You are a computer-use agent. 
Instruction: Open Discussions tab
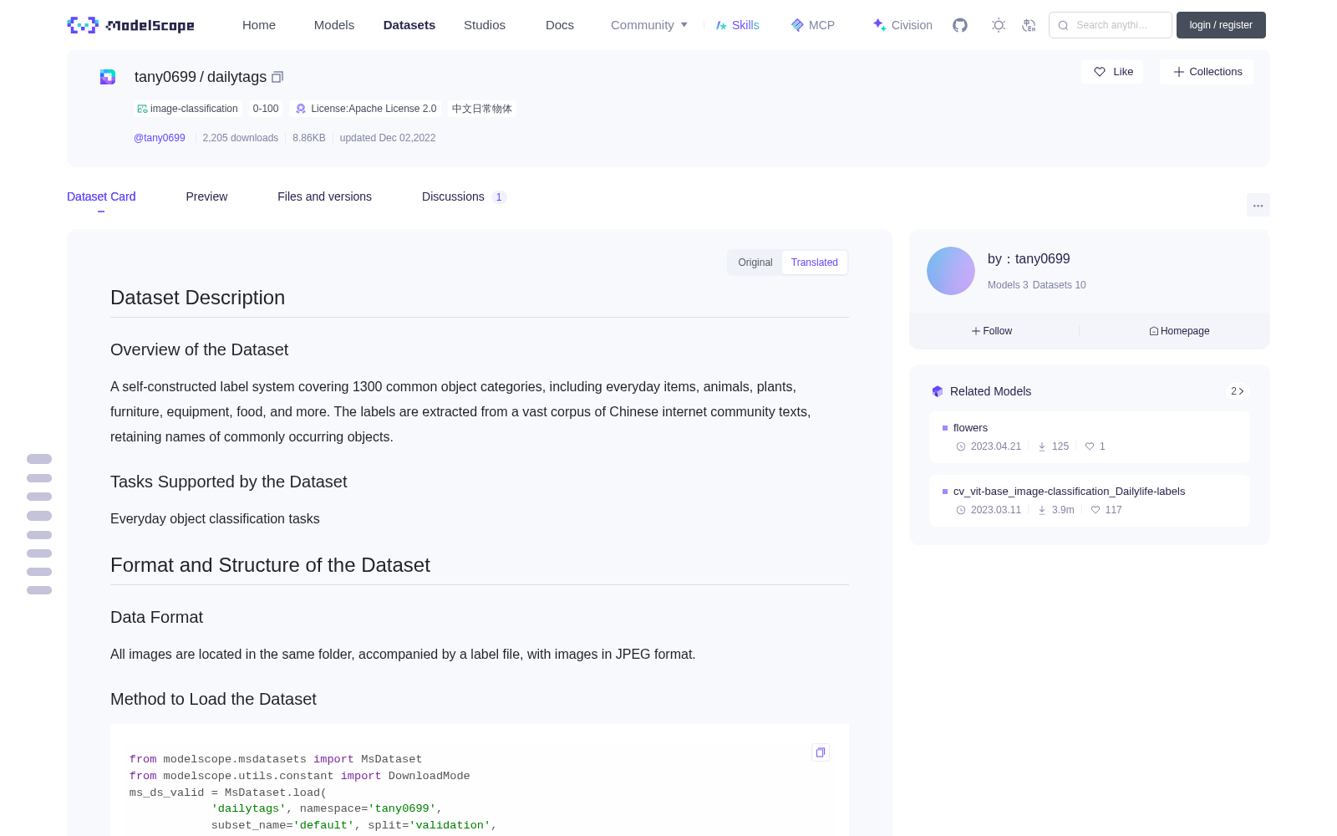[464, 196]
